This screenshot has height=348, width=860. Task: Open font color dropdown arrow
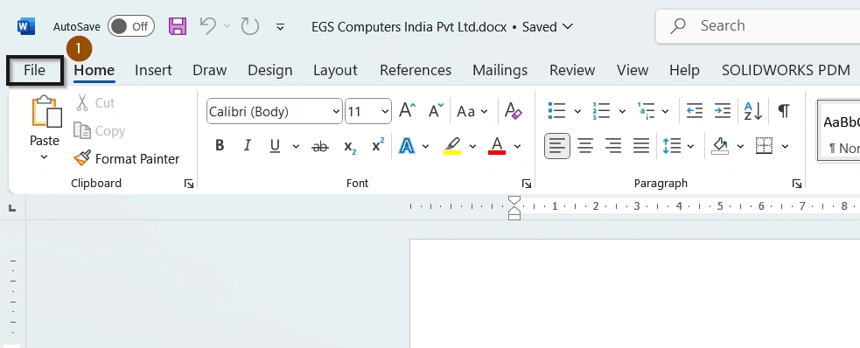517,146
